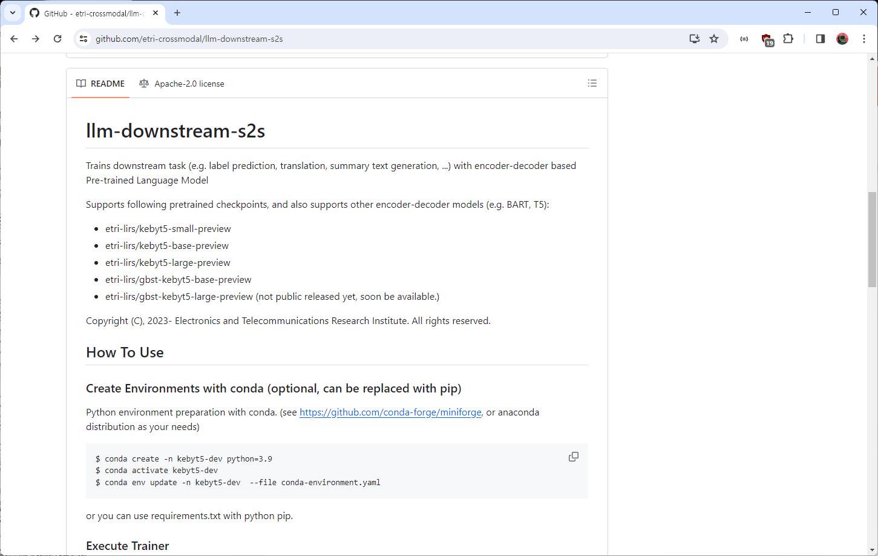Open the profile avatar menu

(842, 39)
